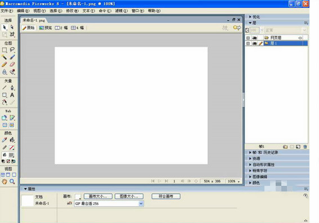
Task: Click the 符合画布 button
Action: pyautogui.click(x=166, y=197)
